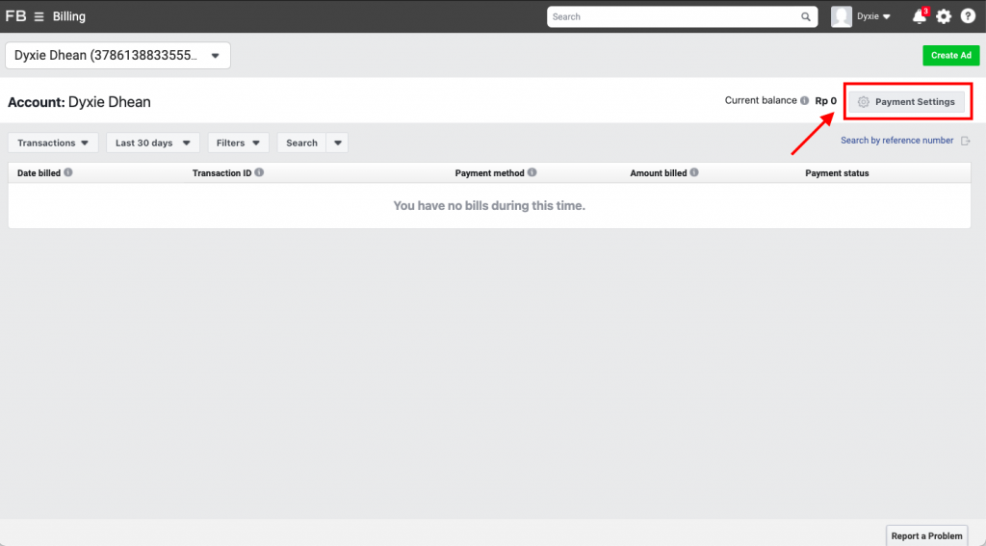
Task: Click info icon beside Date billed
Action: (x=68, y=173)
